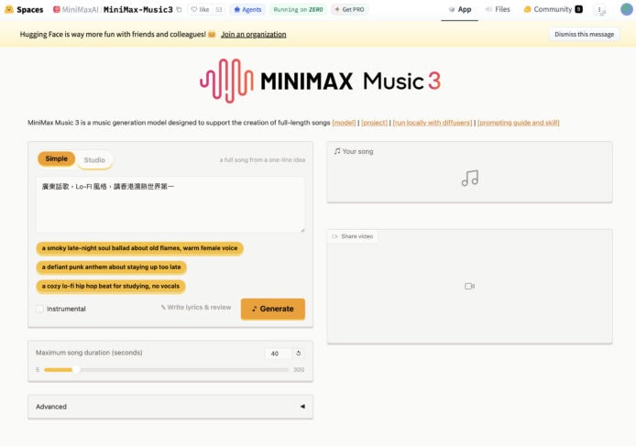Screen dimensions: 636x446
Task: Use the cozy lo-fi hip hop example
Action: tap(111, 287)
